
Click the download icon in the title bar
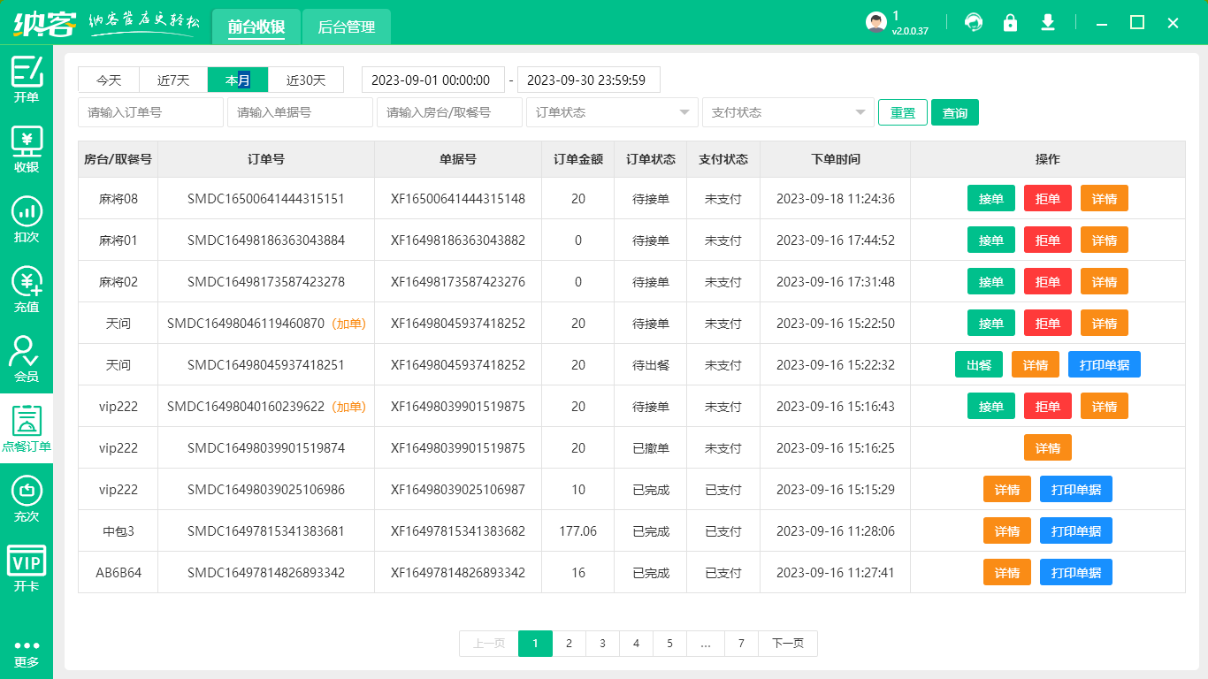point(1048,23)
